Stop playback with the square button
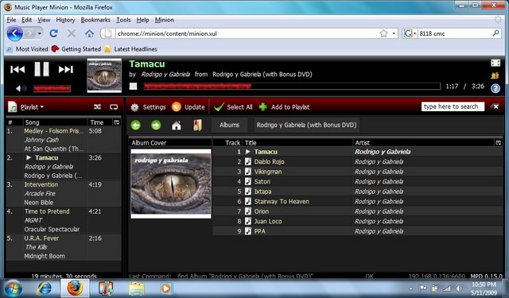 133,87
